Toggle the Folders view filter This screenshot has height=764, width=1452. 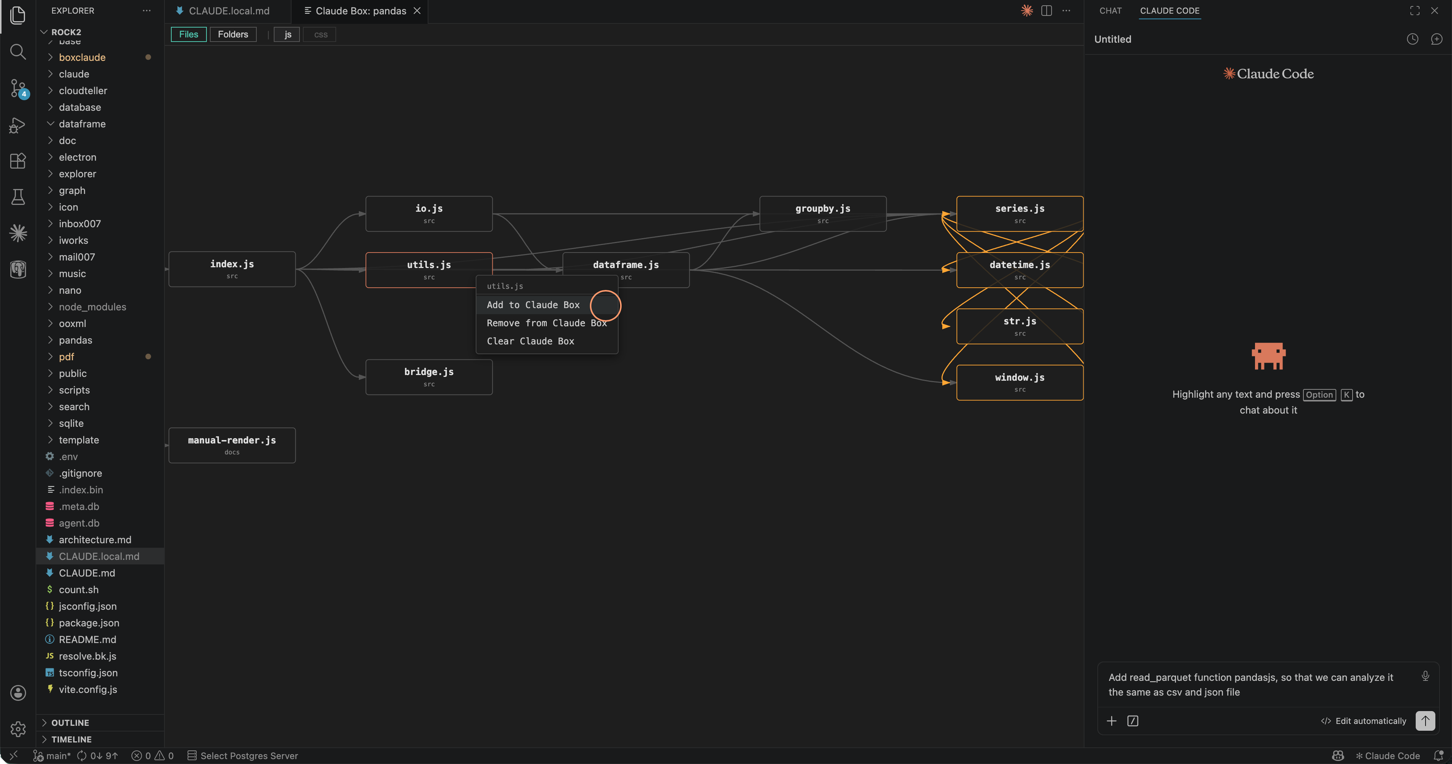click(233, 34)
